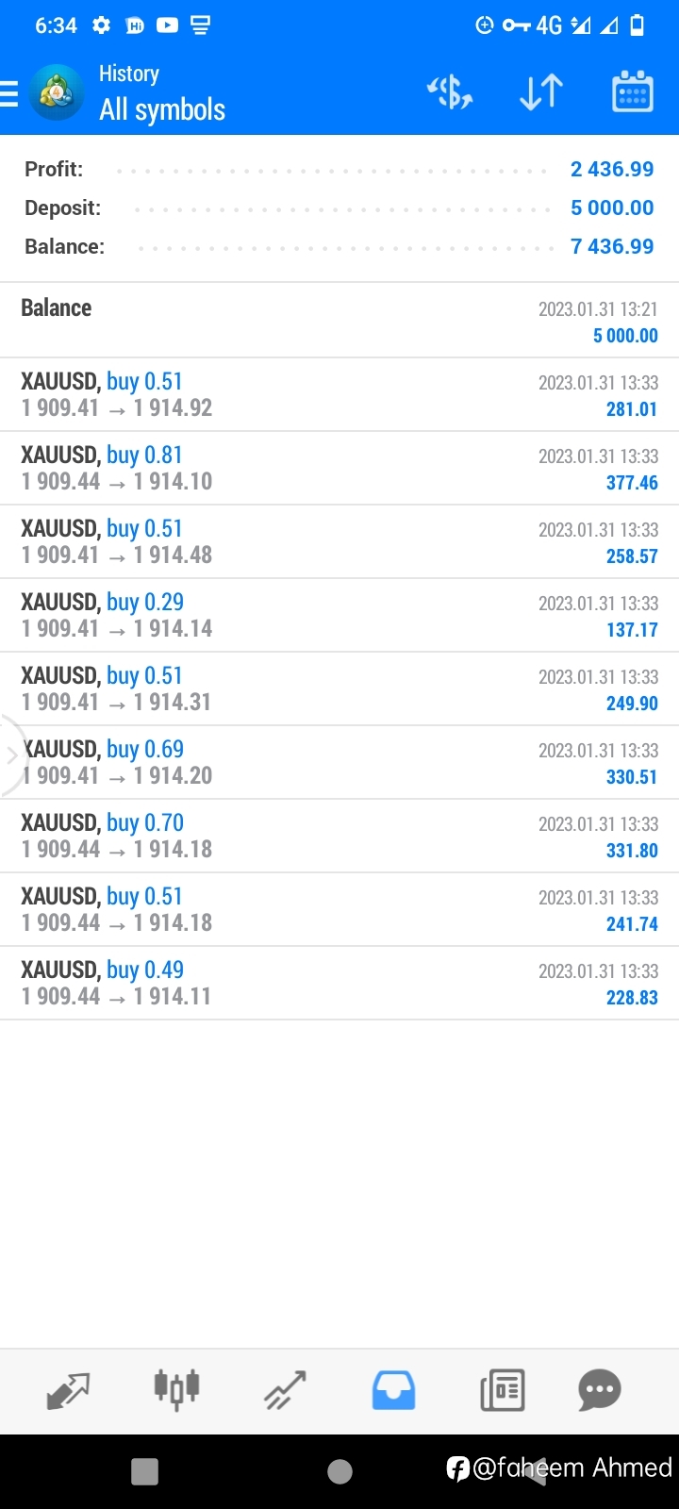Open the News tab
This screenshot has height=1509, width=679.
click(503, 1390)
